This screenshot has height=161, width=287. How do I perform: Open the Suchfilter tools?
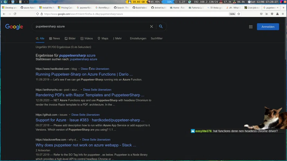tap(157, 38)
